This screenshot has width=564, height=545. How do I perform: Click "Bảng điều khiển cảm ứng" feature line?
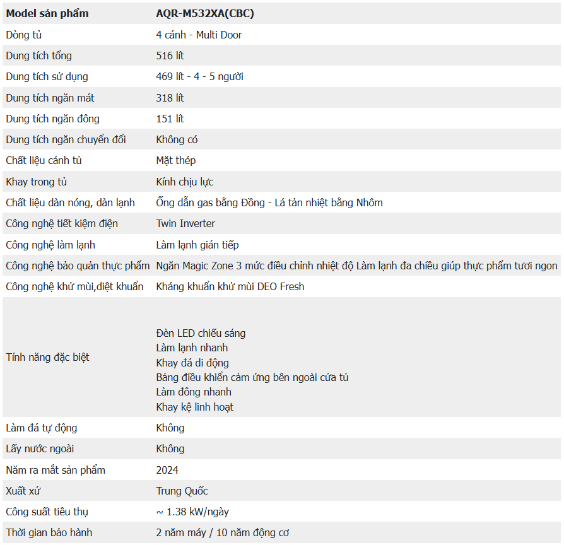click(252, 377)
